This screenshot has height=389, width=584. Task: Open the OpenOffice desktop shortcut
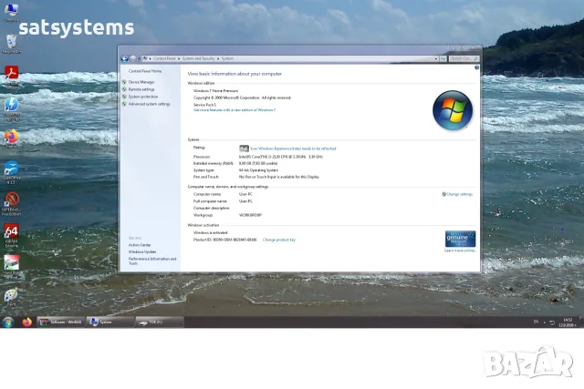click(11, 172)
